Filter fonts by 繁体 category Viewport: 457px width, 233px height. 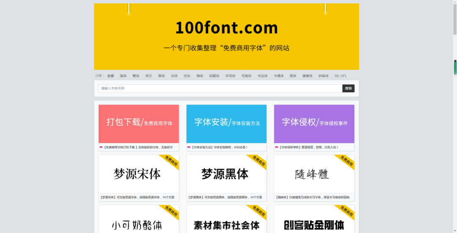click(136, 76)
